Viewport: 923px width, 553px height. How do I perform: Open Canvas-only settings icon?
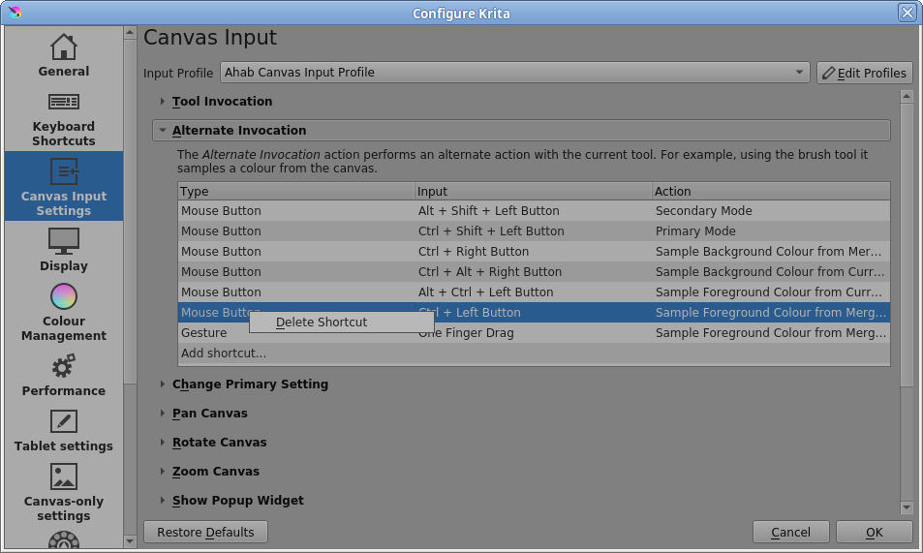point(64,476)
